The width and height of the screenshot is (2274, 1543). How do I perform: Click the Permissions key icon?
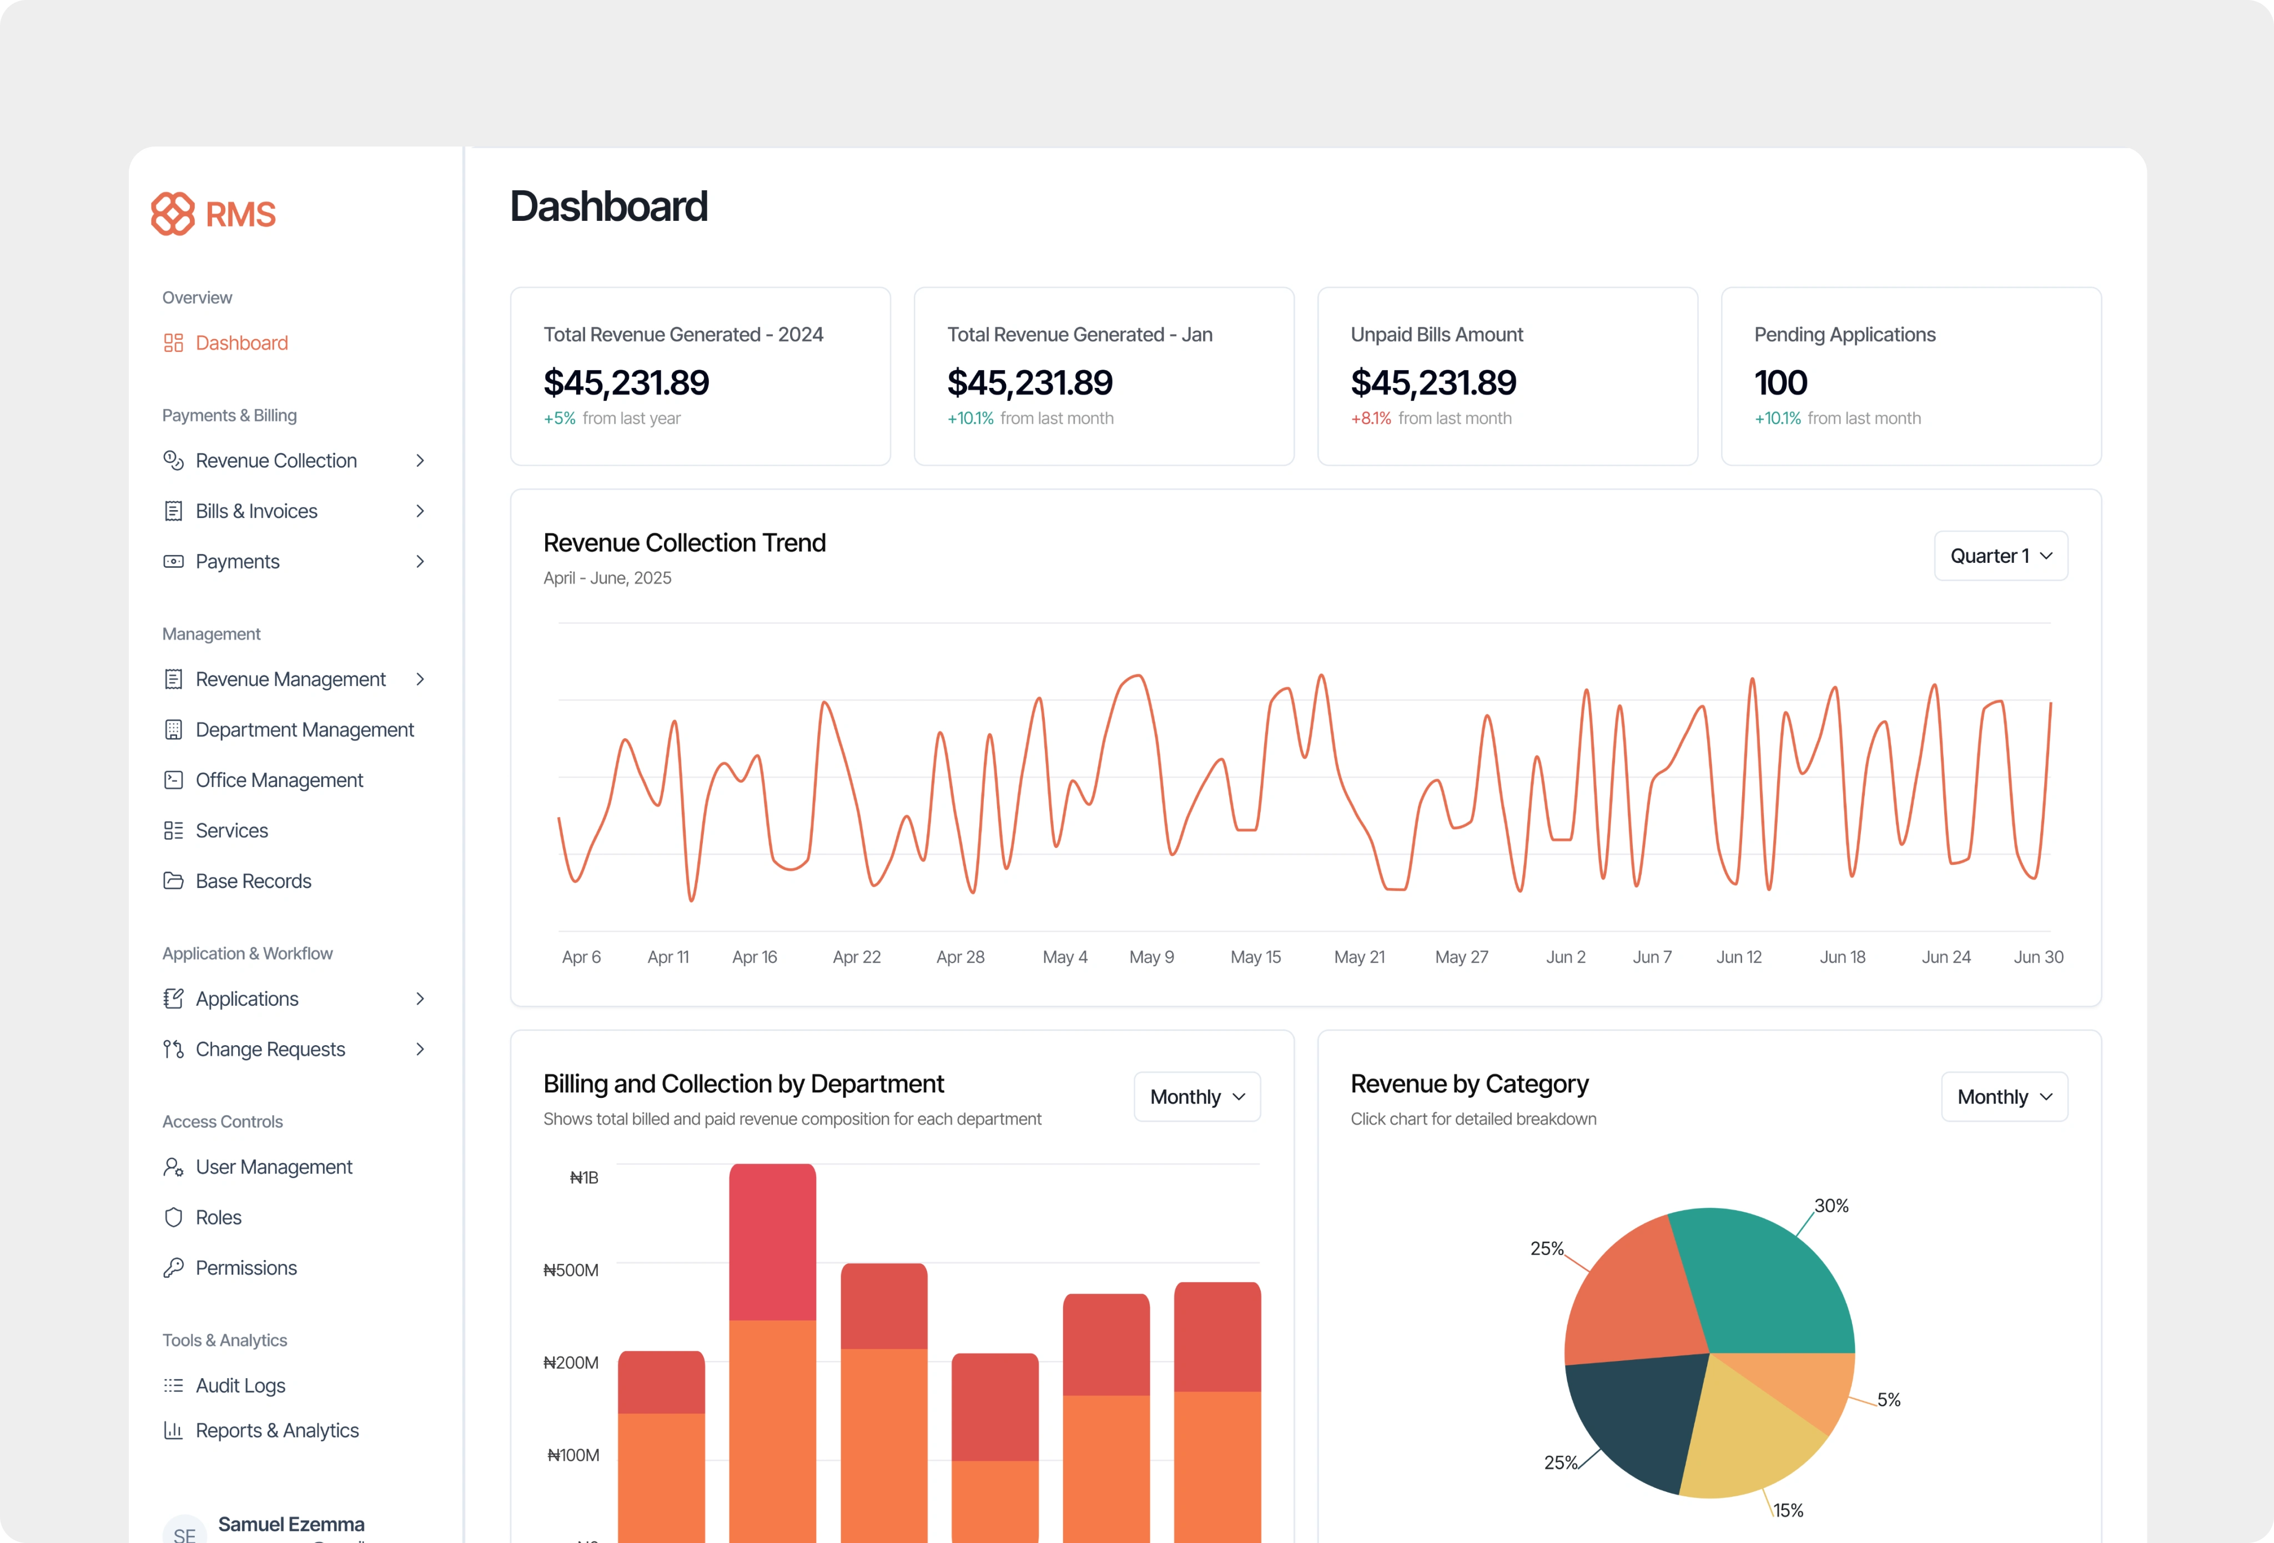pyautogui.click(x=173, y=1268)
